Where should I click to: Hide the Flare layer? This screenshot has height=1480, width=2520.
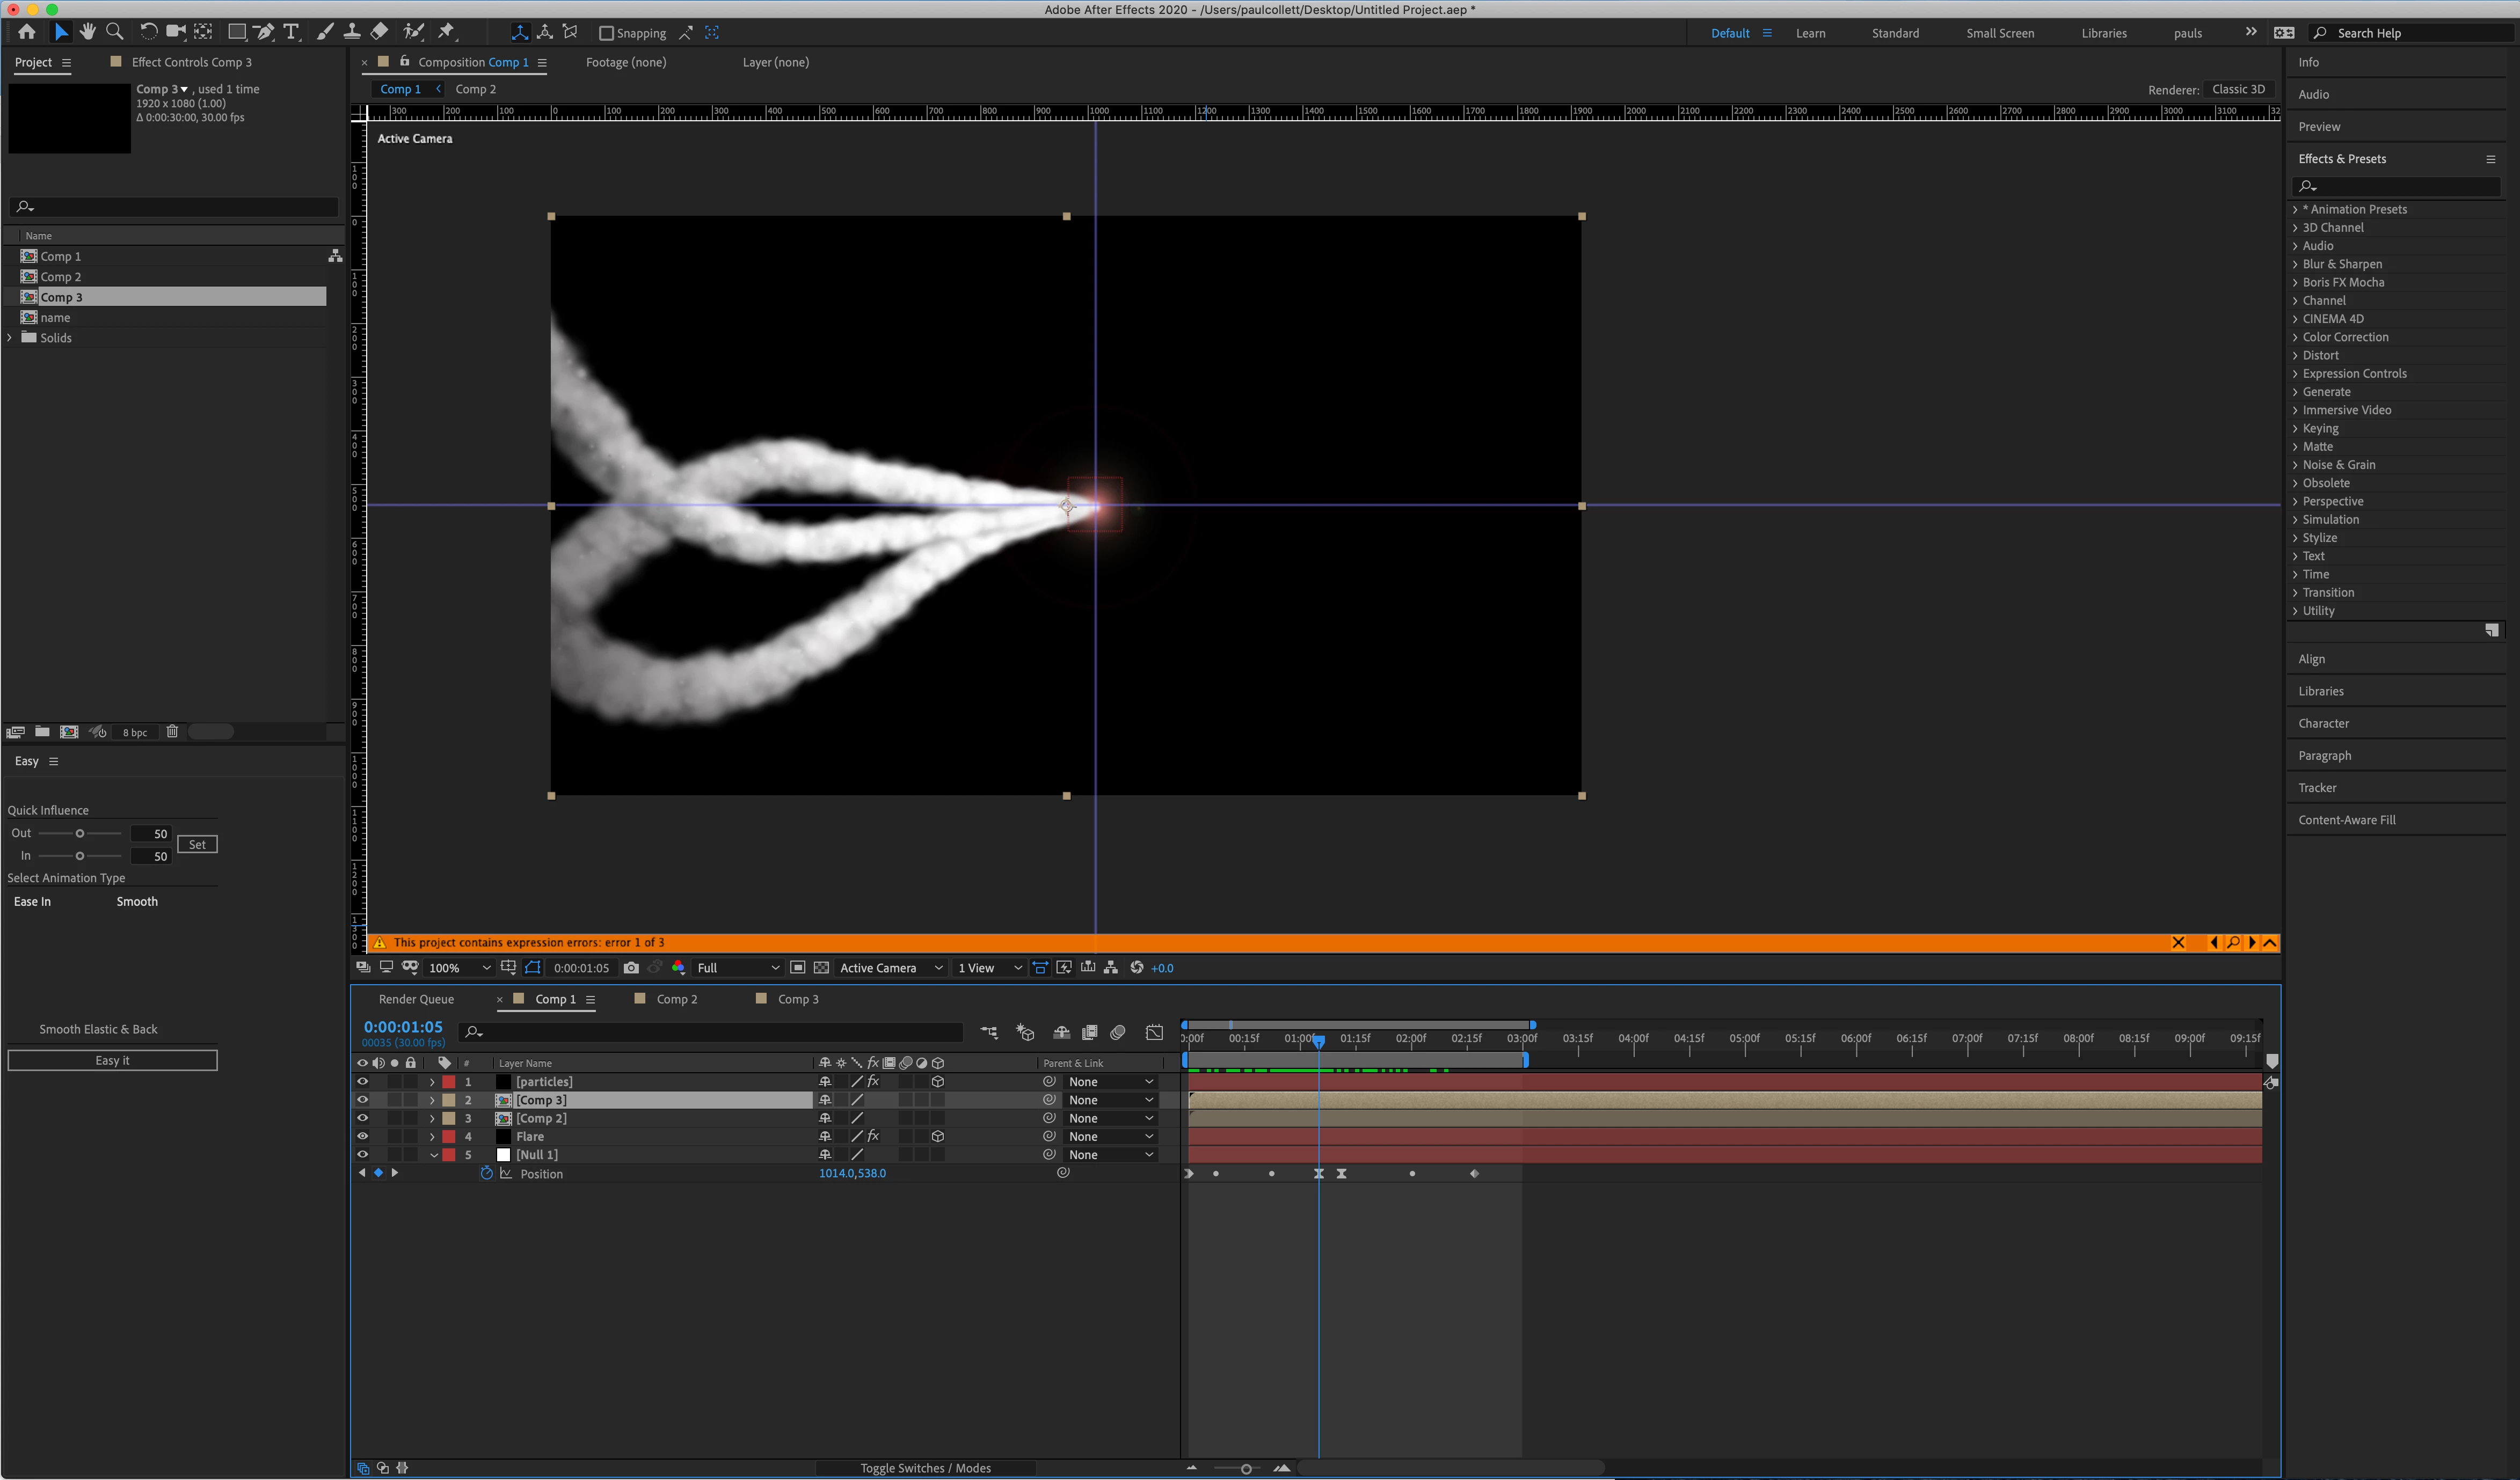[x=362, y=1136]
